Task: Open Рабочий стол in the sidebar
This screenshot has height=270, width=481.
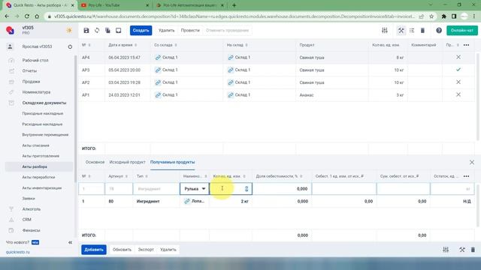Action: [x=35, y=60]
